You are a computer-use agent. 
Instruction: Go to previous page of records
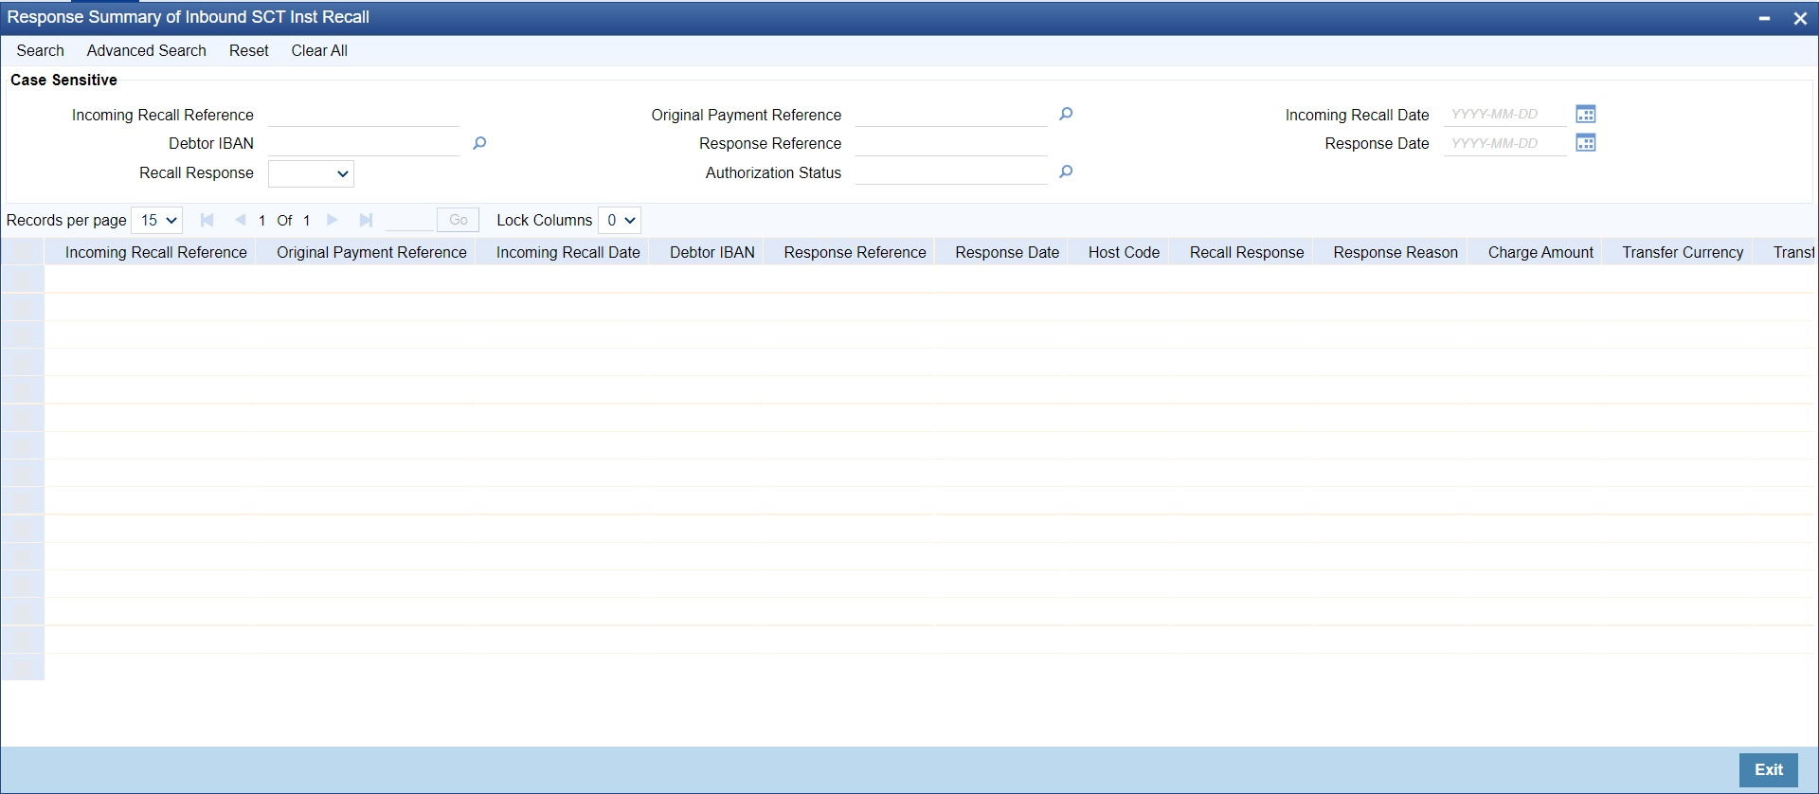point(240,220)
